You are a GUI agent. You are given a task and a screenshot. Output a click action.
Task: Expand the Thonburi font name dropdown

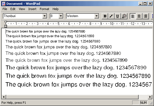(x=45, y=16)
